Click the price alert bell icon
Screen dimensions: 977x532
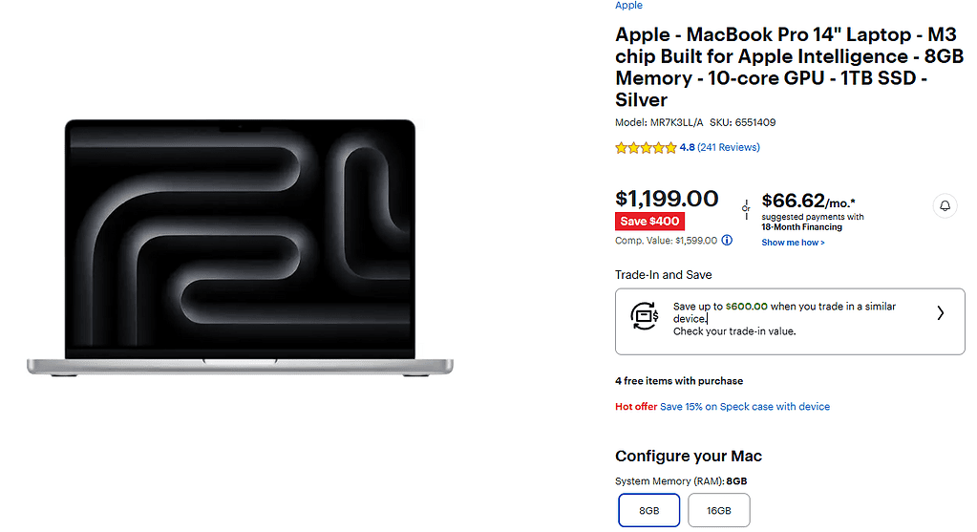pyautogui.click(x=945, y=206)
